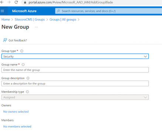Click the No owners selected link
This screenshot has height=135, width=162.
[x=16, y=112]
